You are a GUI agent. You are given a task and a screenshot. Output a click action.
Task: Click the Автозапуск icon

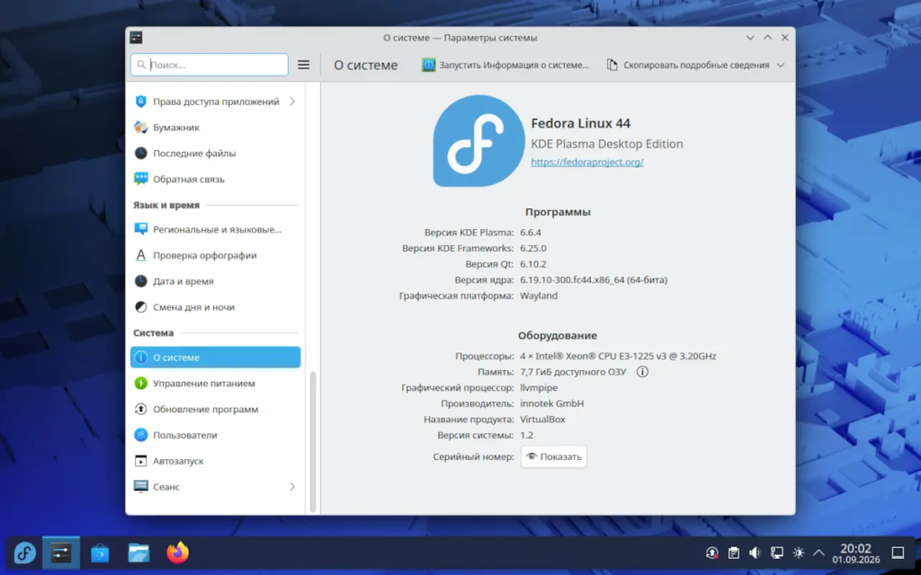(x=140, y=461)
